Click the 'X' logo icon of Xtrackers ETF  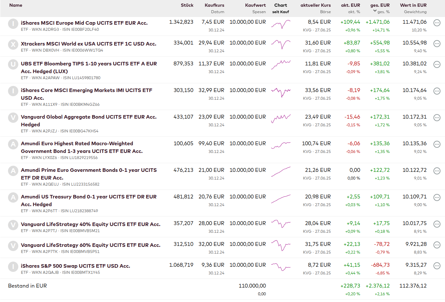point(13,45)
